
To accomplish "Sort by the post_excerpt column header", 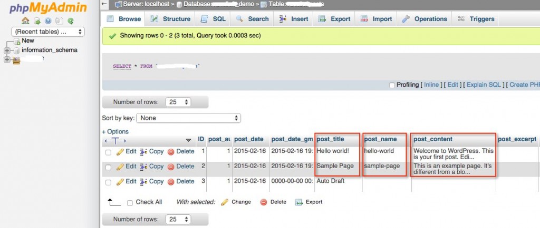I will click(x=517, y=139).
